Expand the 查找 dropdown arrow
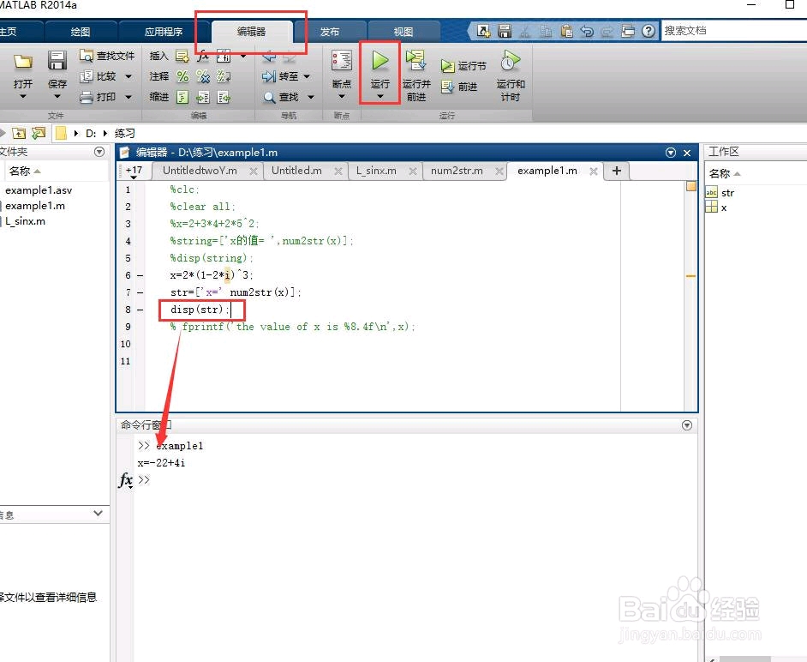This screenshot has height=662, width=807. (311, 97)
